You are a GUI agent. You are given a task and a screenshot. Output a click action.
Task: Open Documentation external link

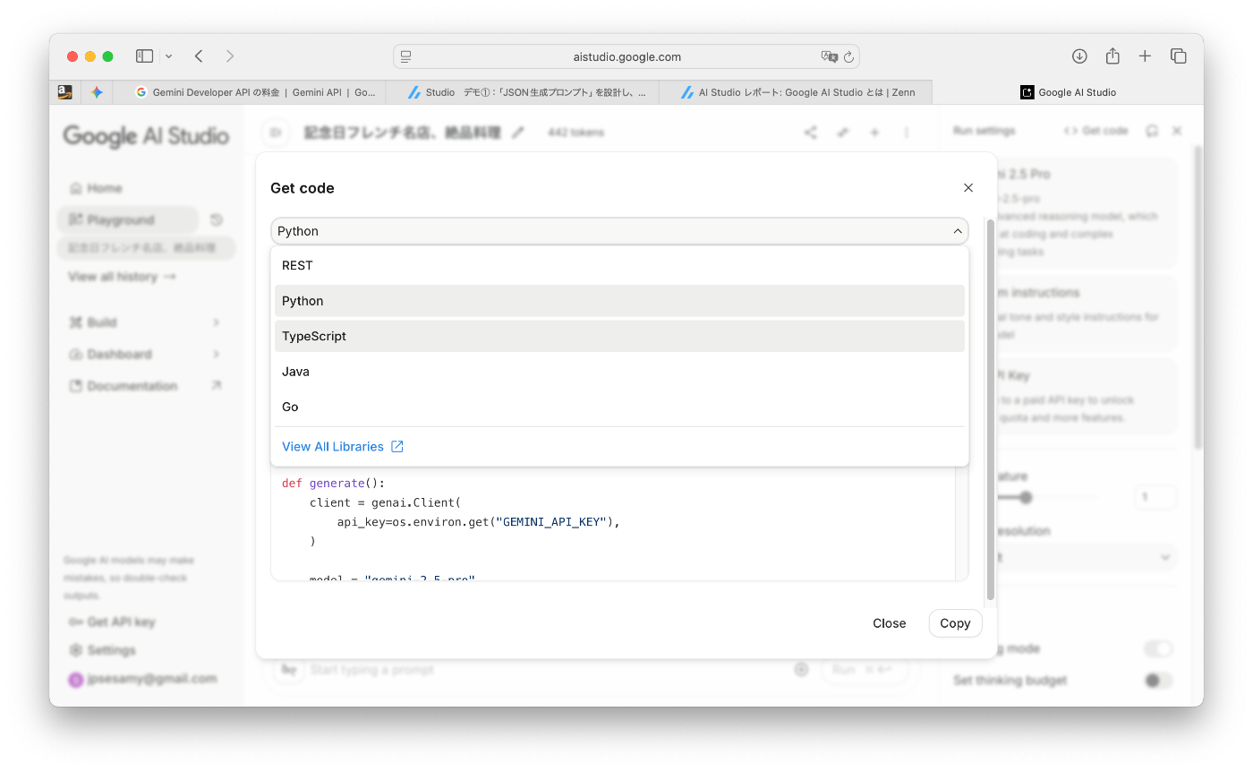(x=146, y=386)
